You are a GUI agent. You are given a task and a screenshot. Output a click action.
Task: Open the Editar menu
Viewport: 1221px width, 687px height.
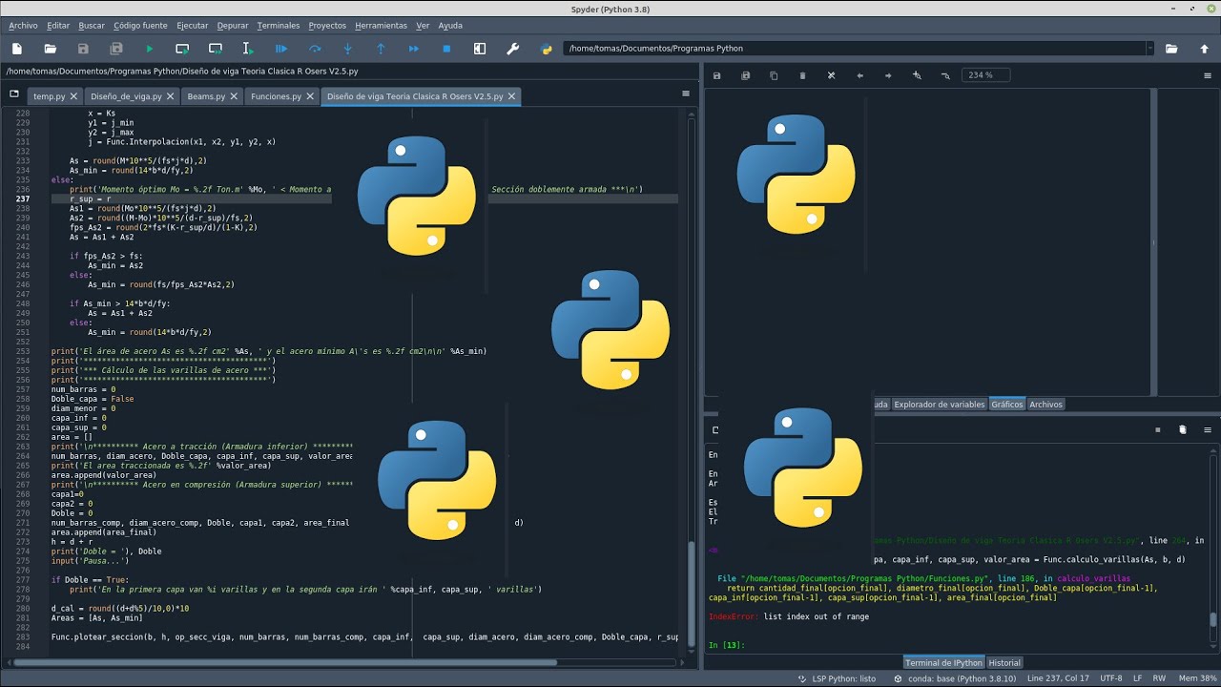(58, 26)
